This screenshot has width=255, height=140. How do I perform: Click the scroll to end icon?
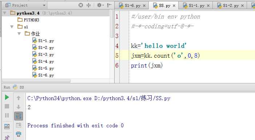tap(19, 125)
